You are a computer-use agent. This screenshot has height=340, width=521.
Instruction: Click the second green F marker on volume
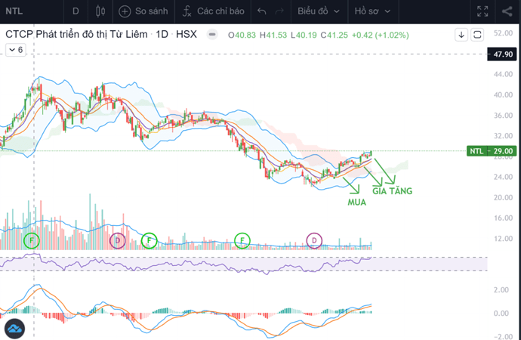point(150,240)
